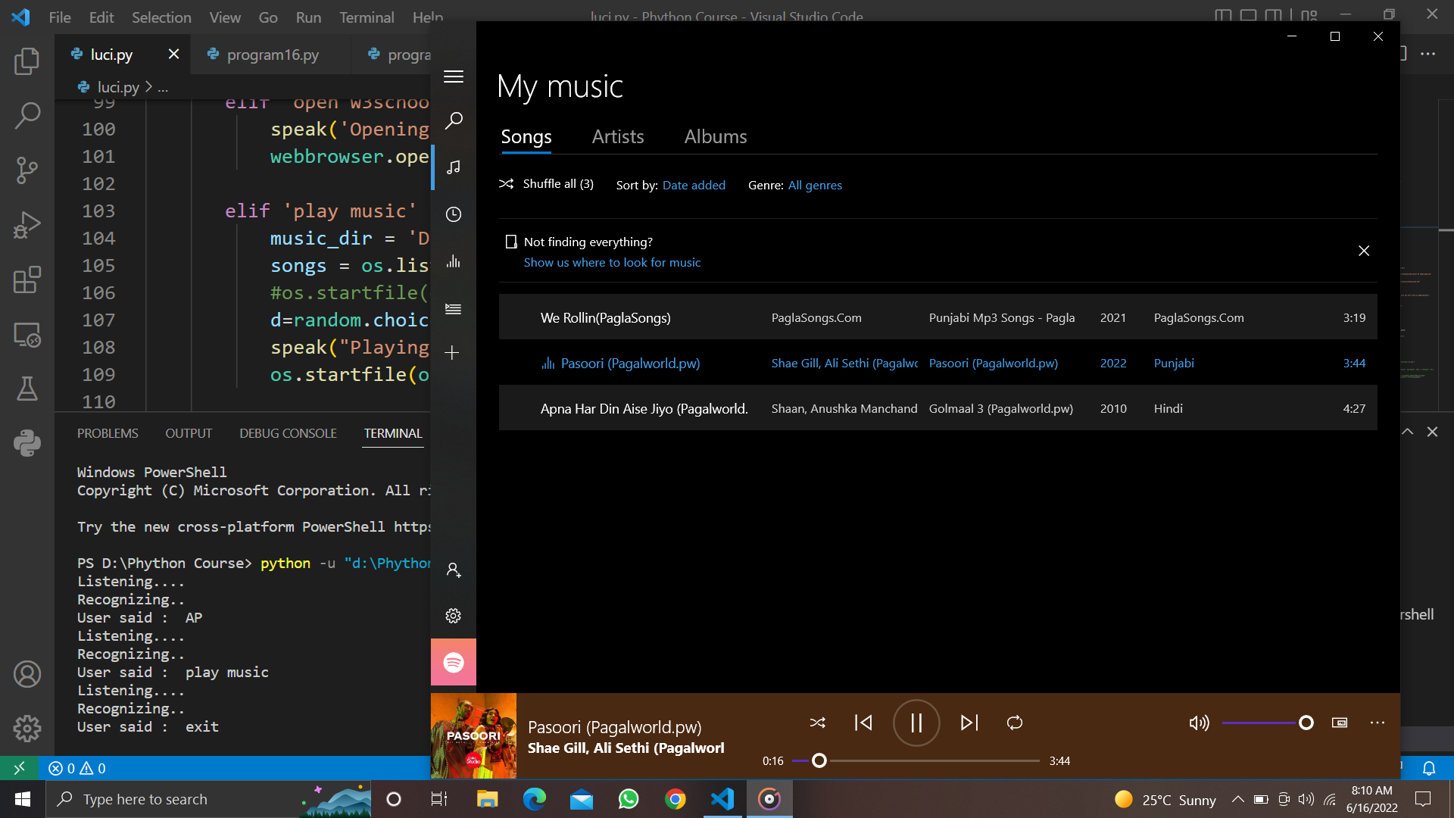Click errors and warnings status indicator
1454x818 pixels.
click(x=77, y=768)
